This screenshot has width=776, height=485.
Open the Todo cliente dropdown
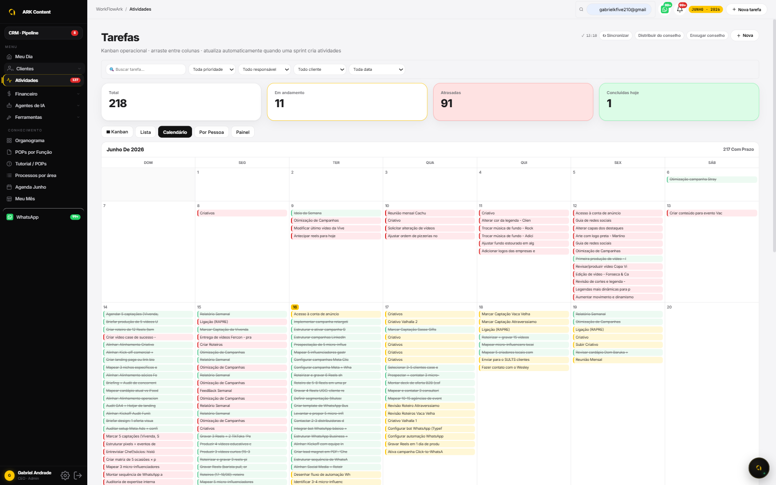point(320,69)
